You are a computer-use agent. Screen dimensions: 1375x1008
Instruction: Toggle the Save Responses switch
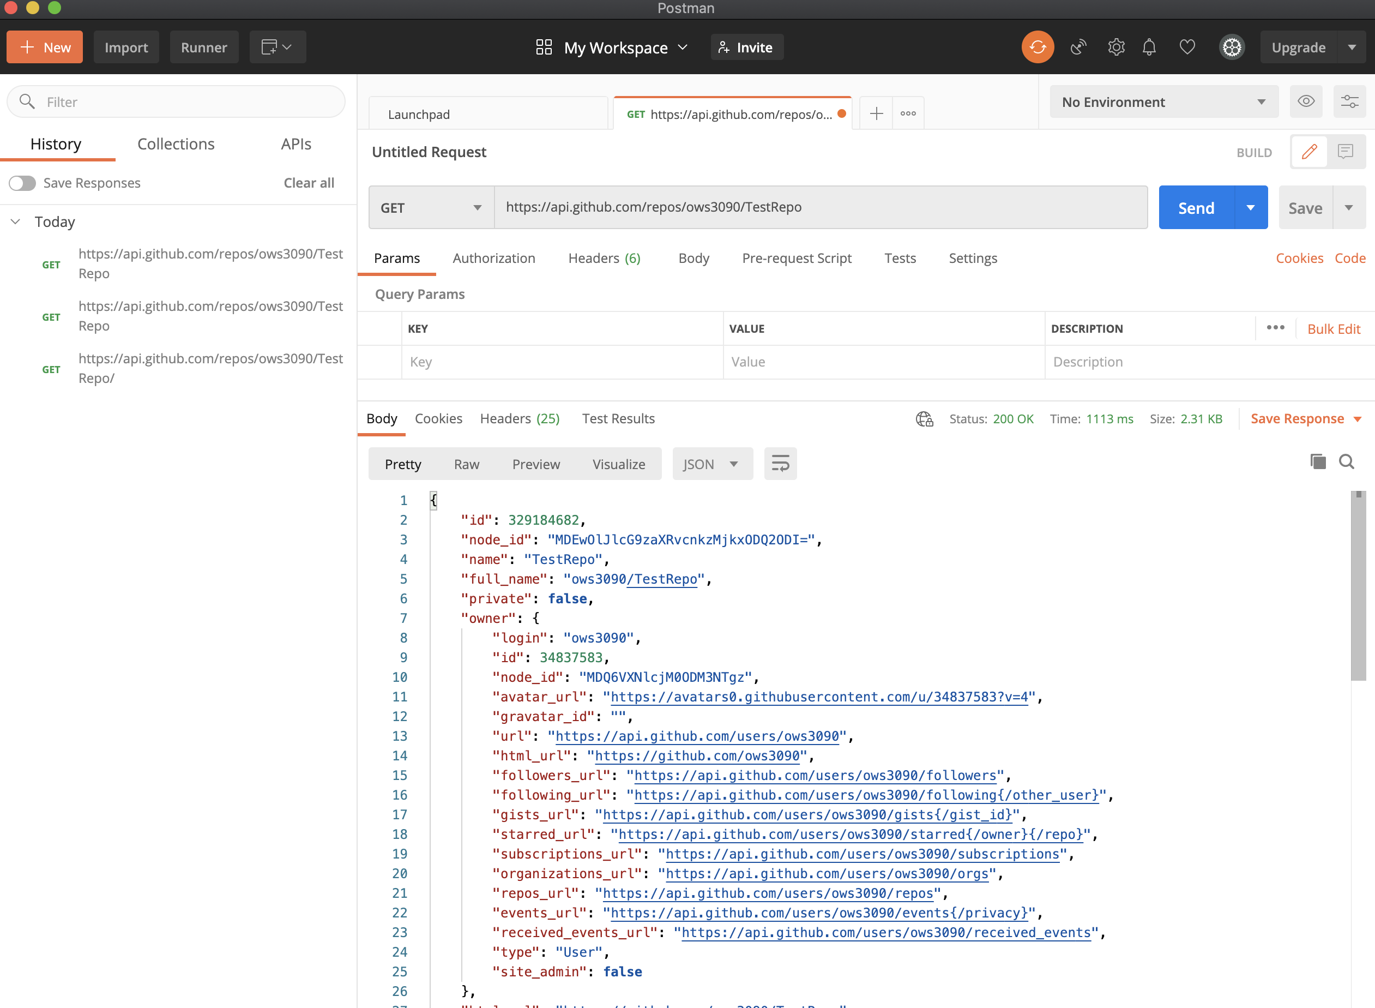click(x=22, y=183)
